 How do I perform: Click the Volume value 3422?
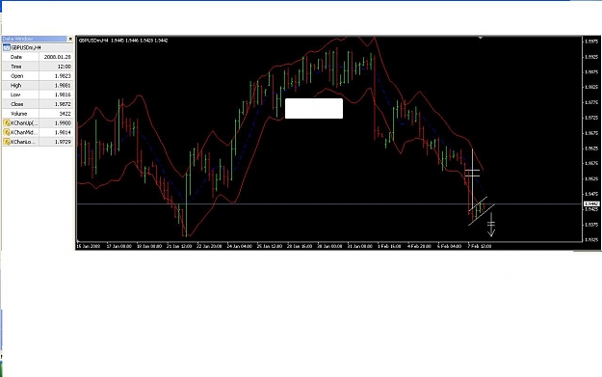65,114
